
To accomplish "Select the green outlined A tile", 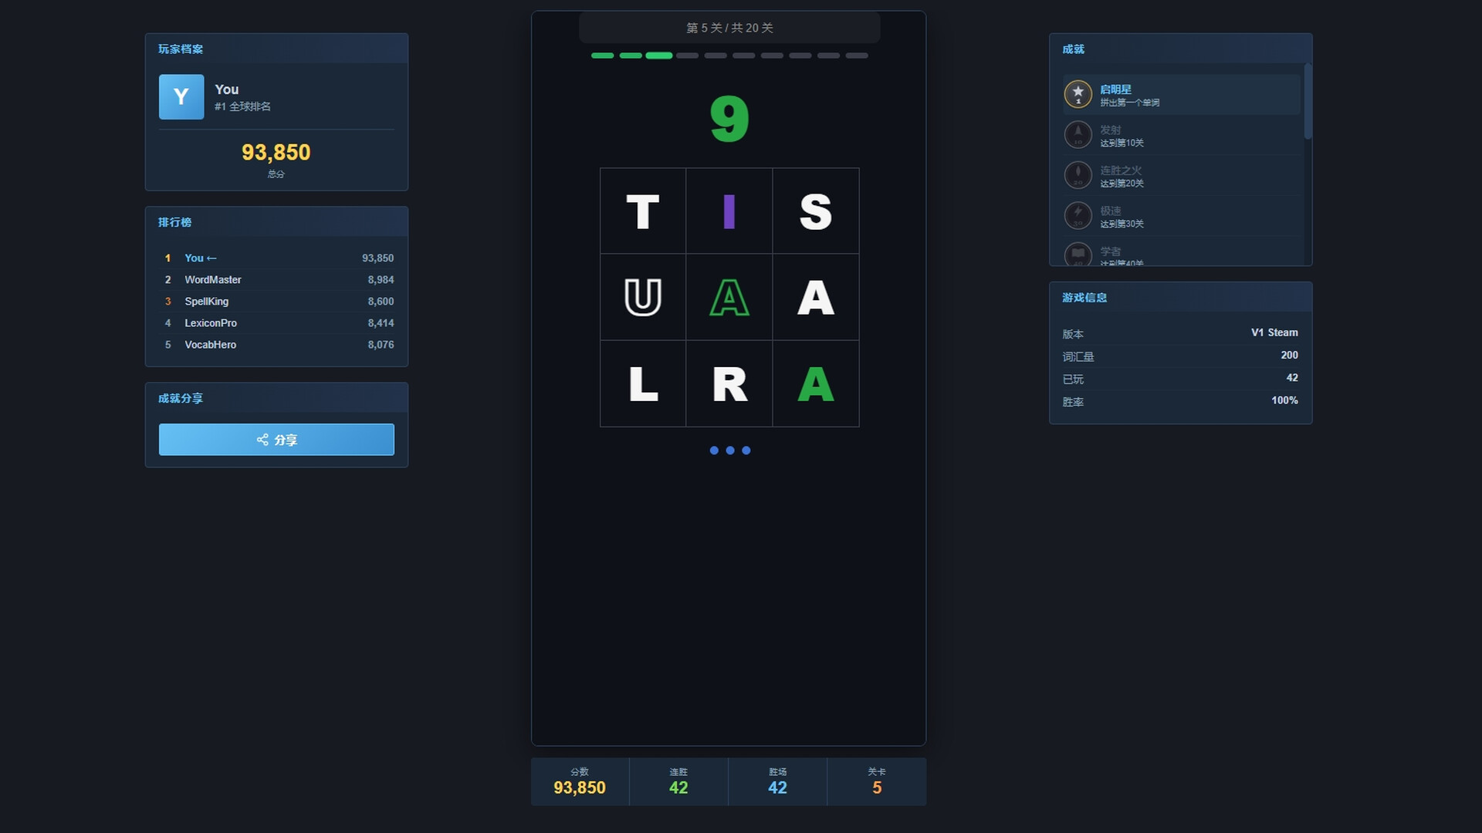I will (729, 298).
